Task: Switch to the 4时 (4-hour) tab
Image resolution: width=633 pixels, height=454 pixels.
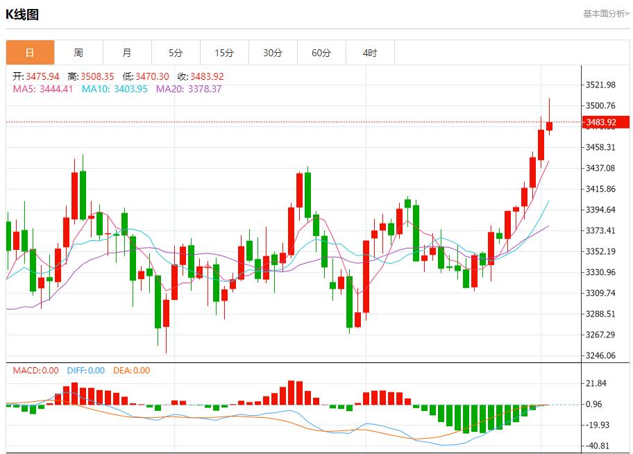Action: pyautogui.click(x=370, y=52)
